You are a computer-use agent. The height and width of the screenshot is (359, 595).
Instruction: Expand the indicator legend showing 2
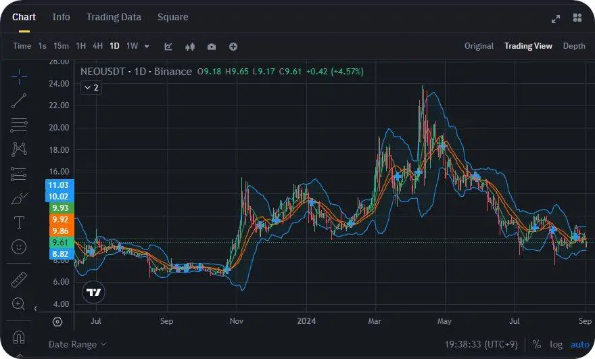(91, 88)
